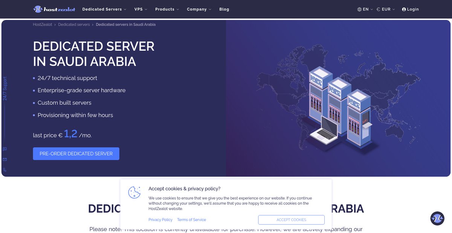Navigate to HostZealot breadcrumb link

click(43, 24)
